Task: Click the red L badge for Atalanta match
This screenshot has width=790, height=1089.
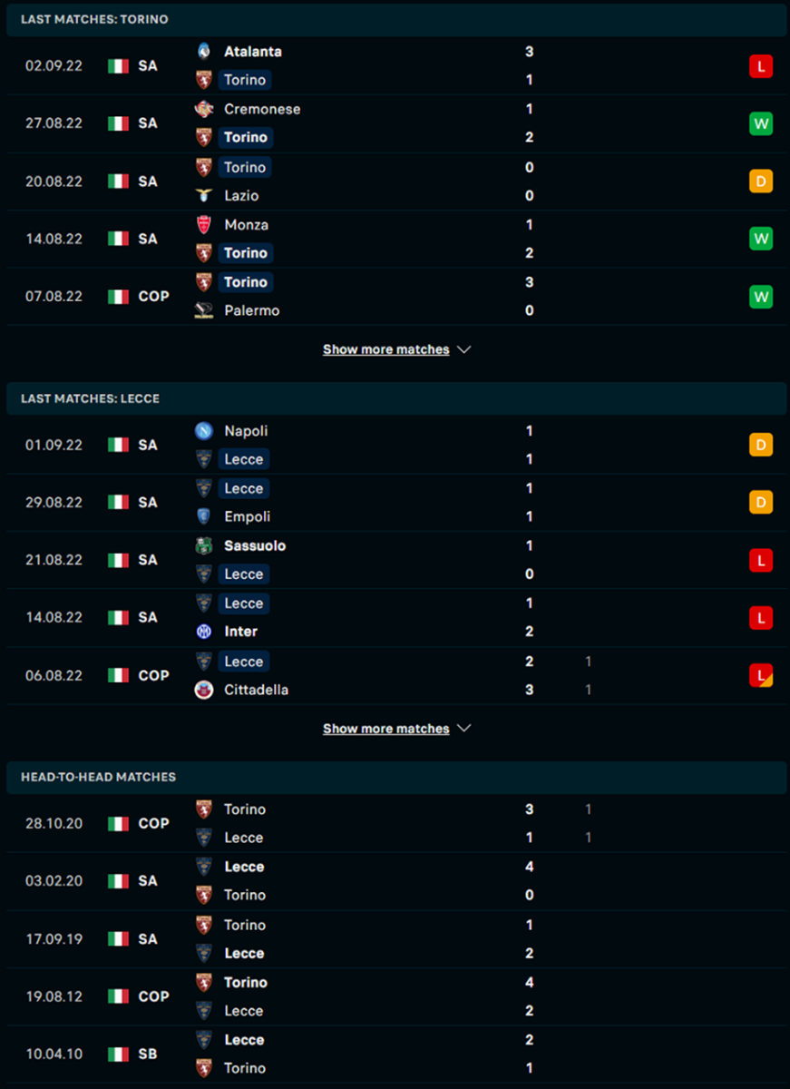Action: coord(760,66)
